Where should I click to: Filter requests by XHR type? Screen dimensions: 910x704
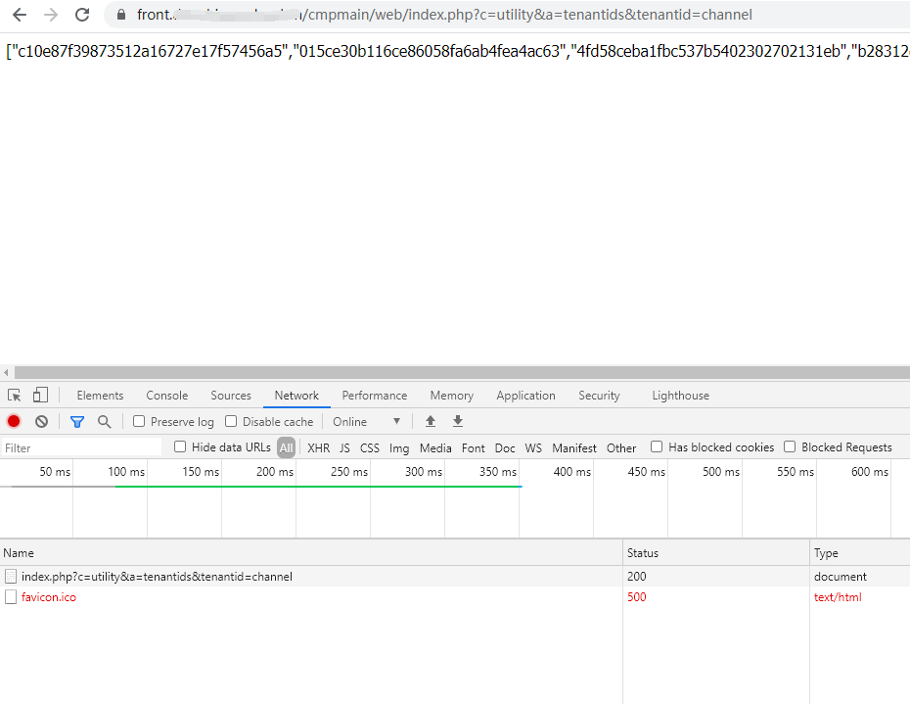coord(318,448)
